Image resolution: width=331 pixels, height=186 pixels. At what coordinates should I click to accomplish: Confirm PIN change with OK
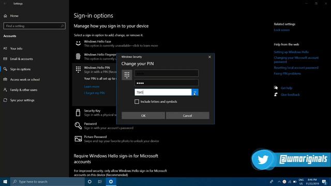(143, 116)
